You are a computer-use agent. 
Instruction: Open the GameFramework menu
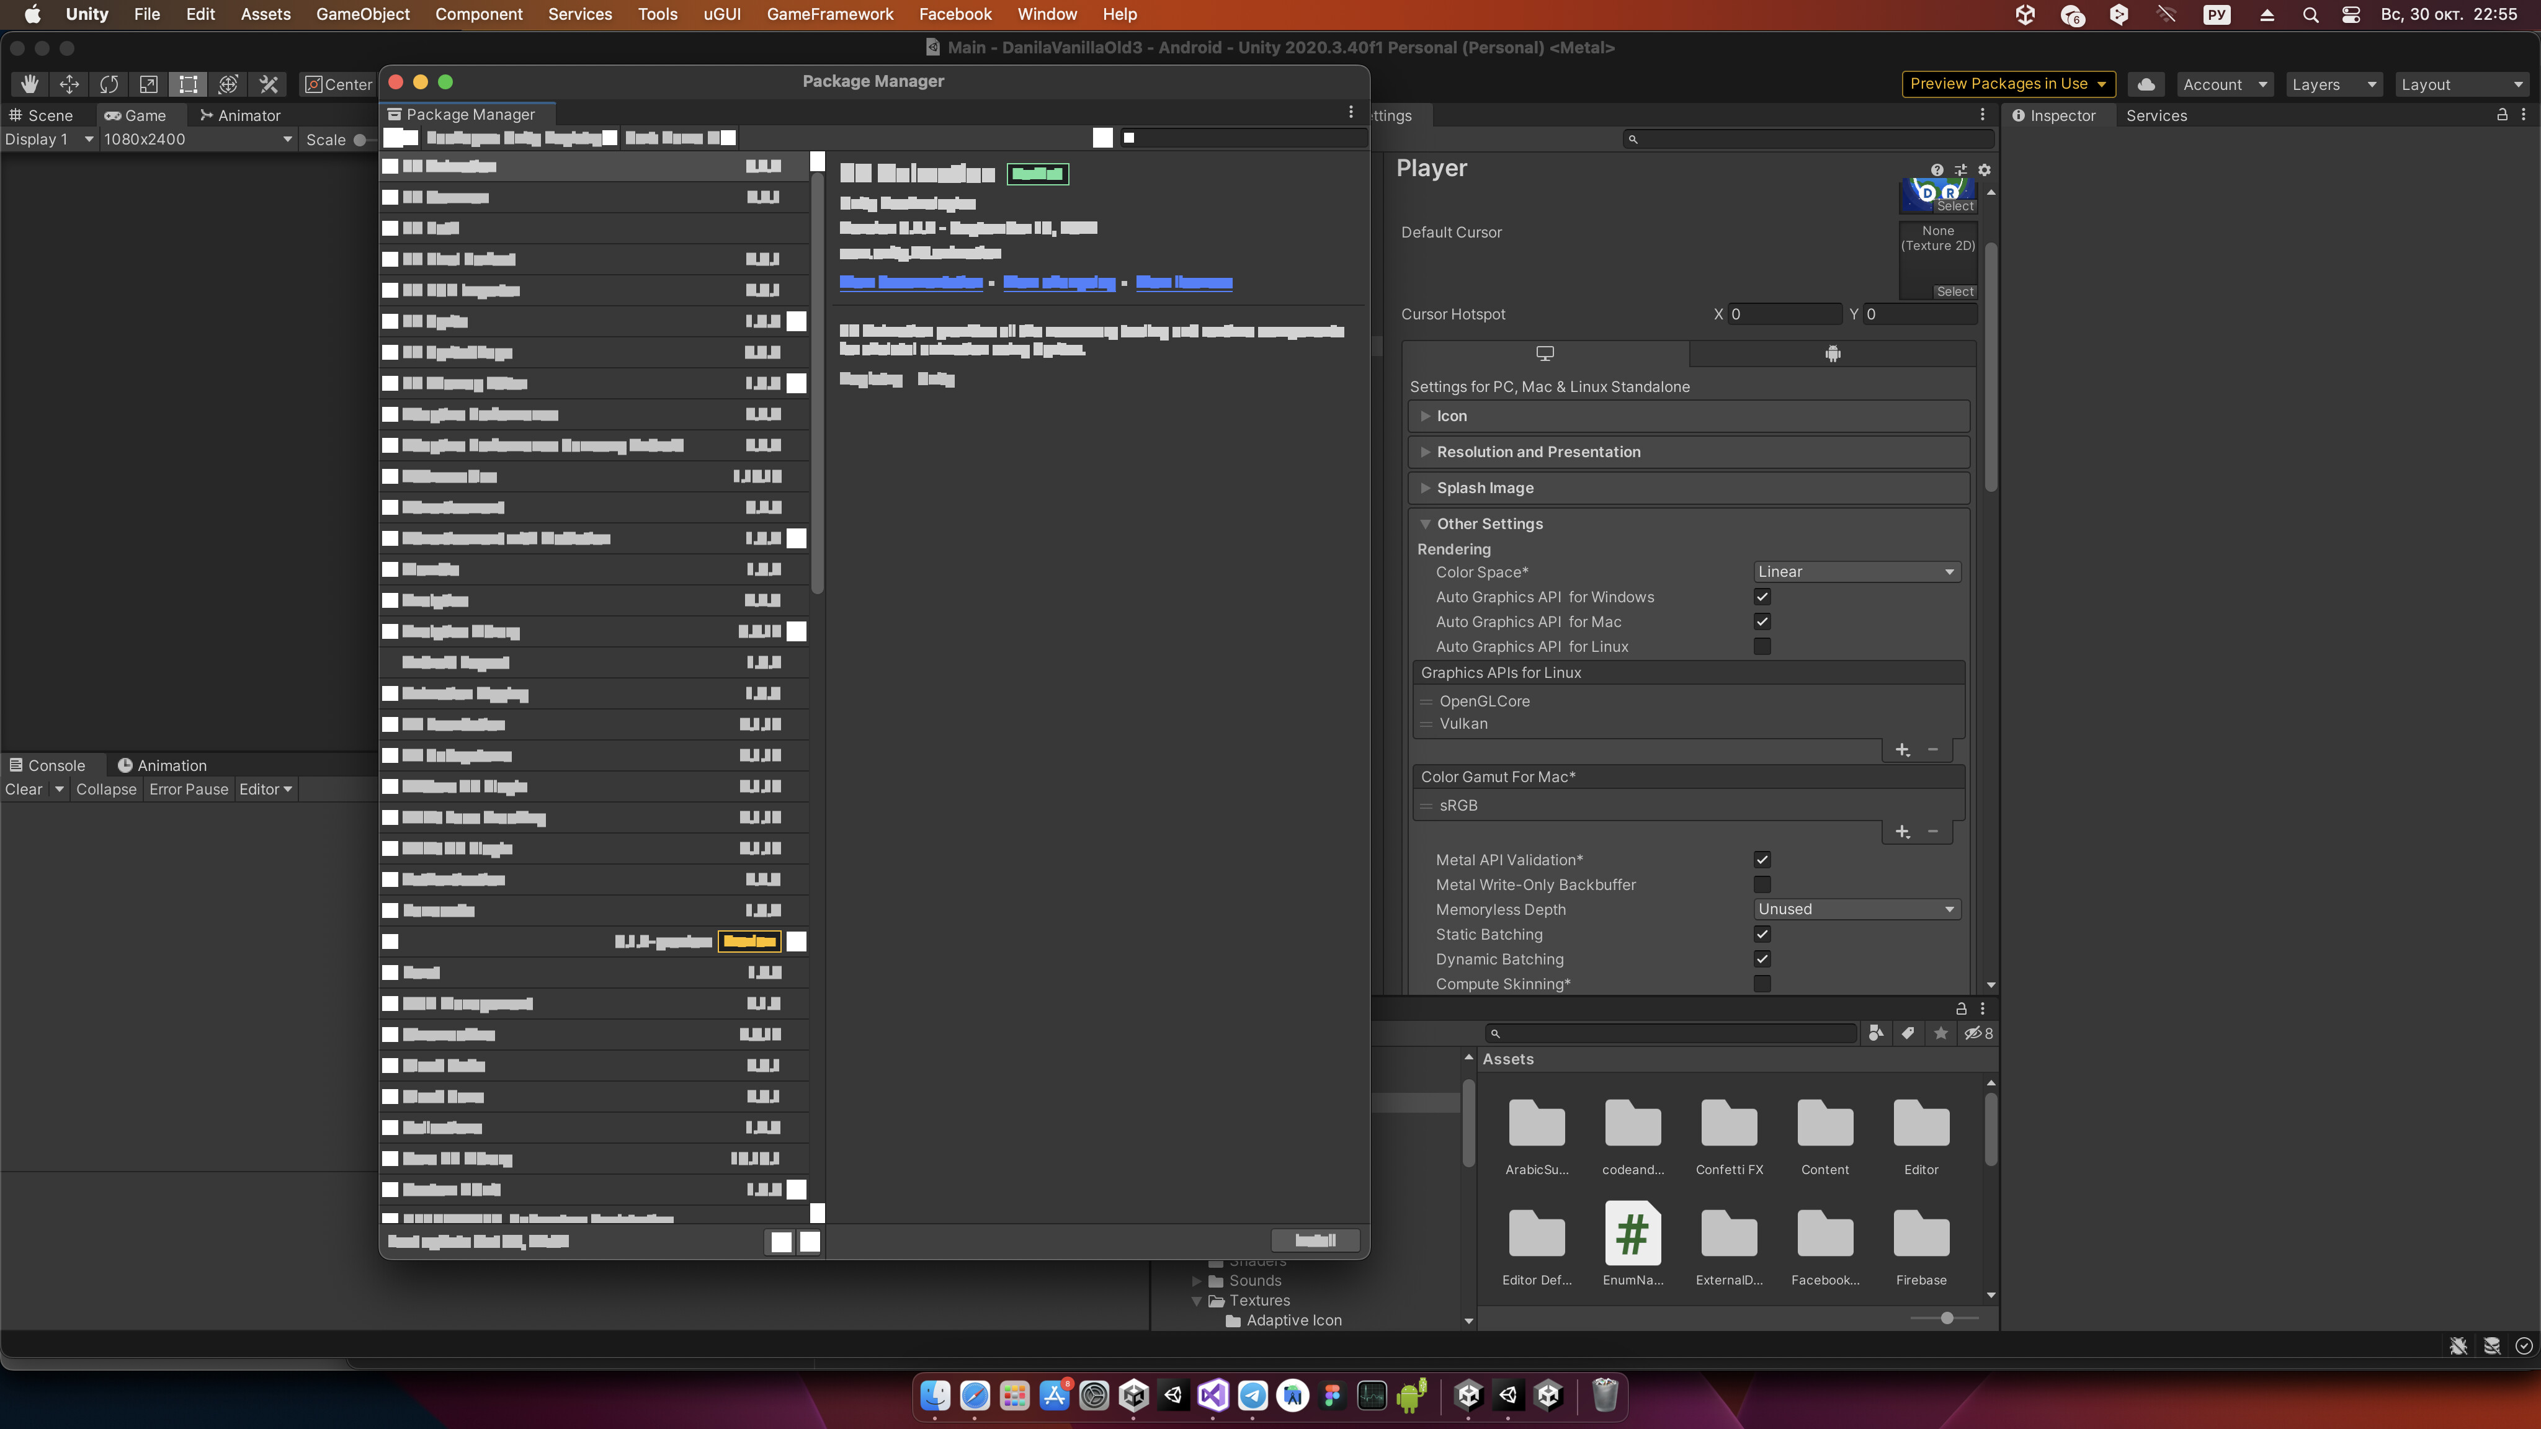coord(829,15)
